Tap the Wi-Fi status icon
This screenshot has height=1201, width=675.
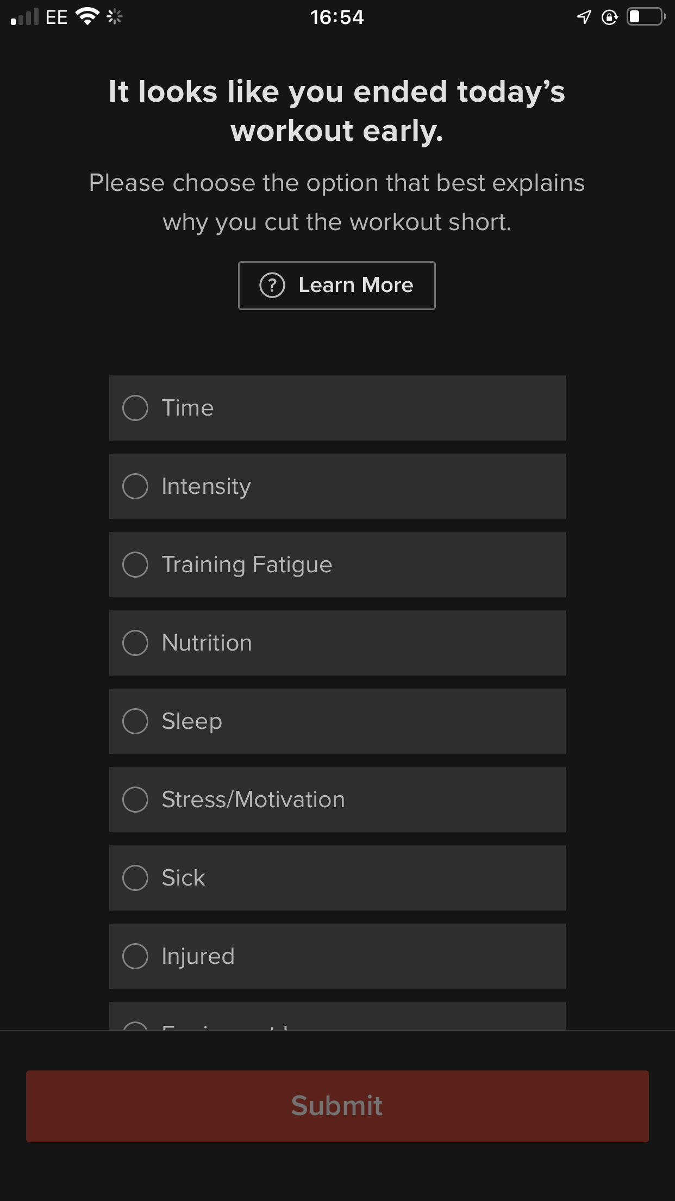coord(87,17)
